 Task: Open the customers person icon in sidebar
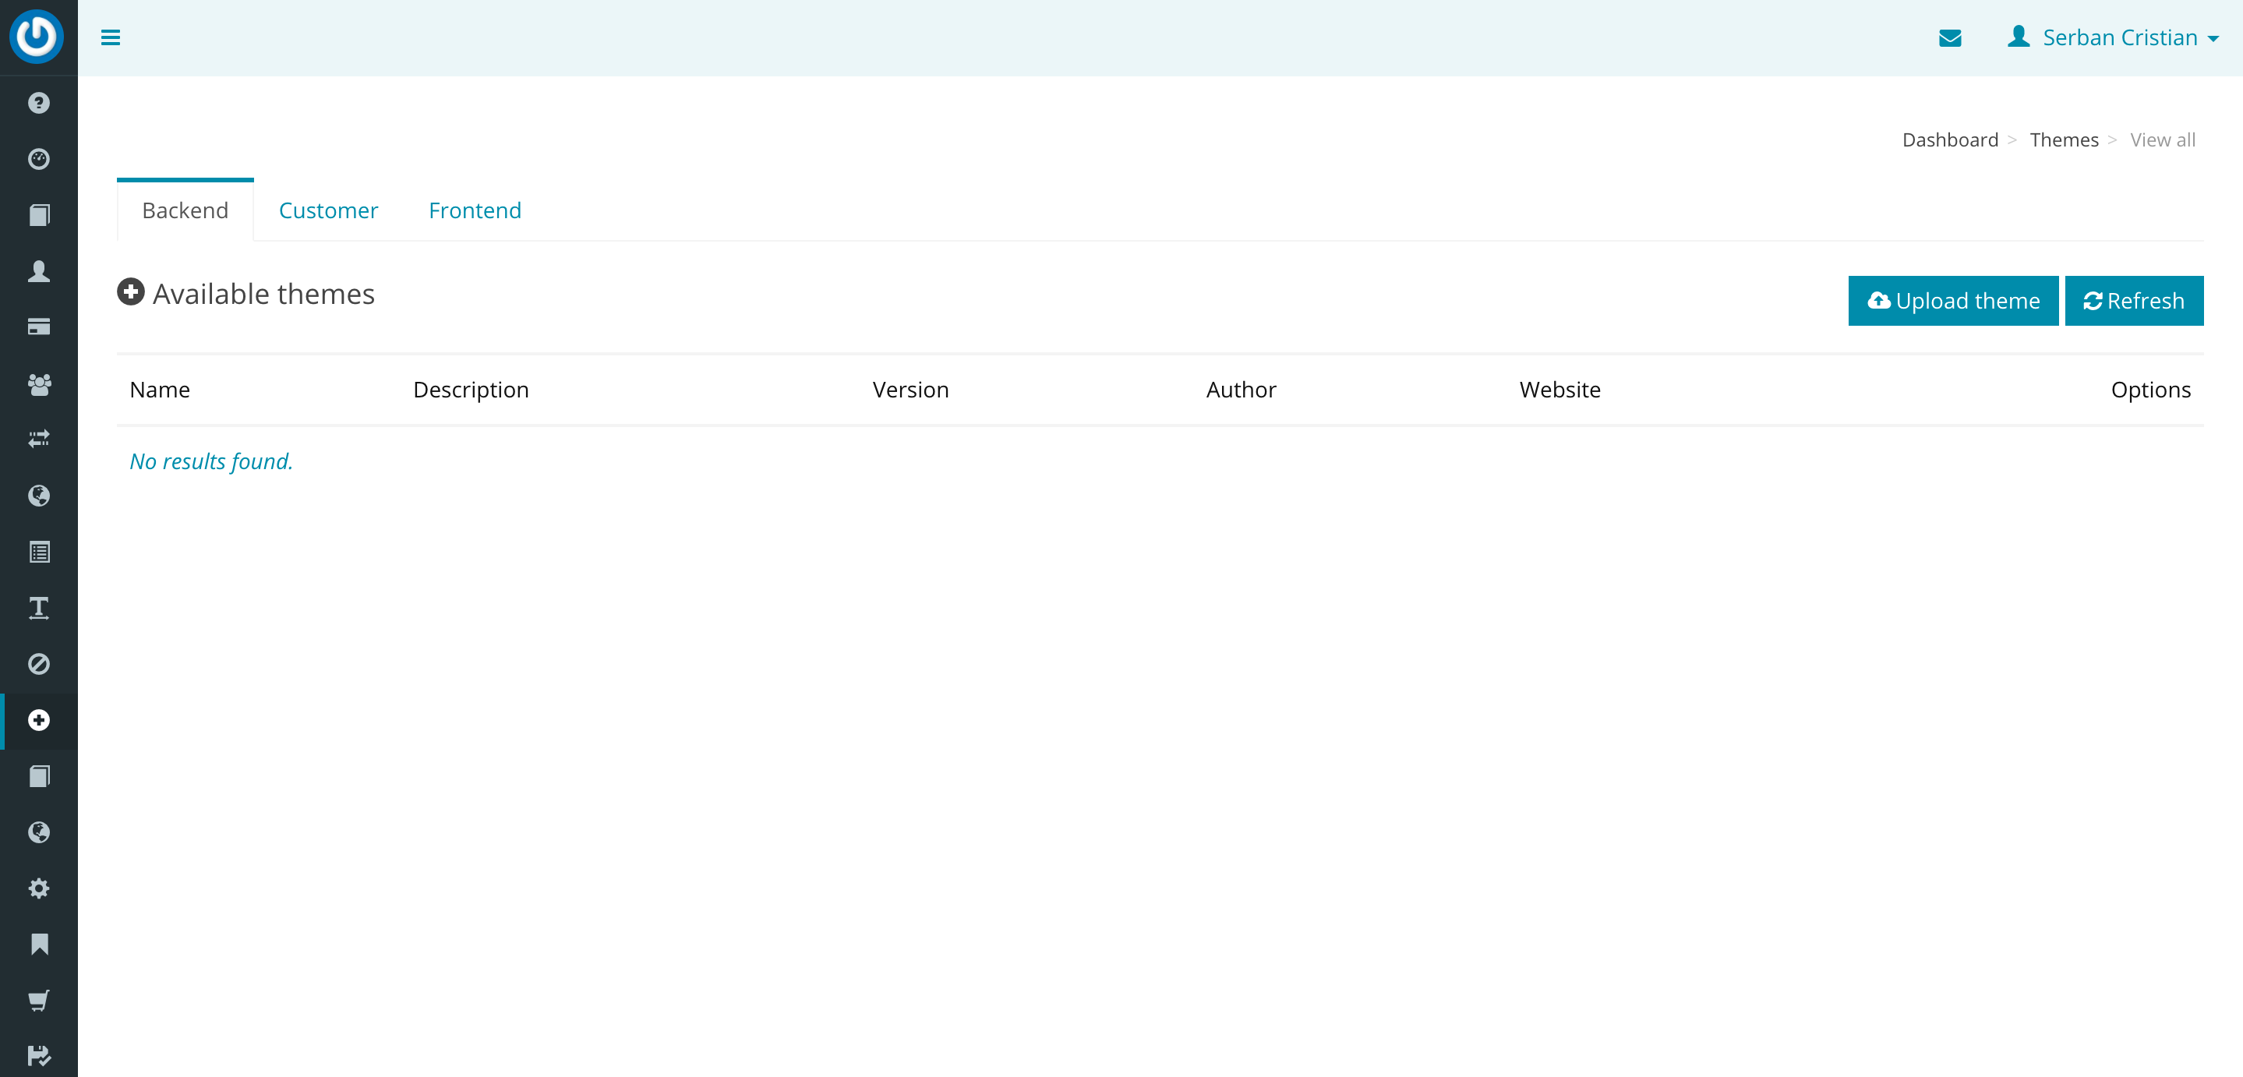tap(38, 270)
